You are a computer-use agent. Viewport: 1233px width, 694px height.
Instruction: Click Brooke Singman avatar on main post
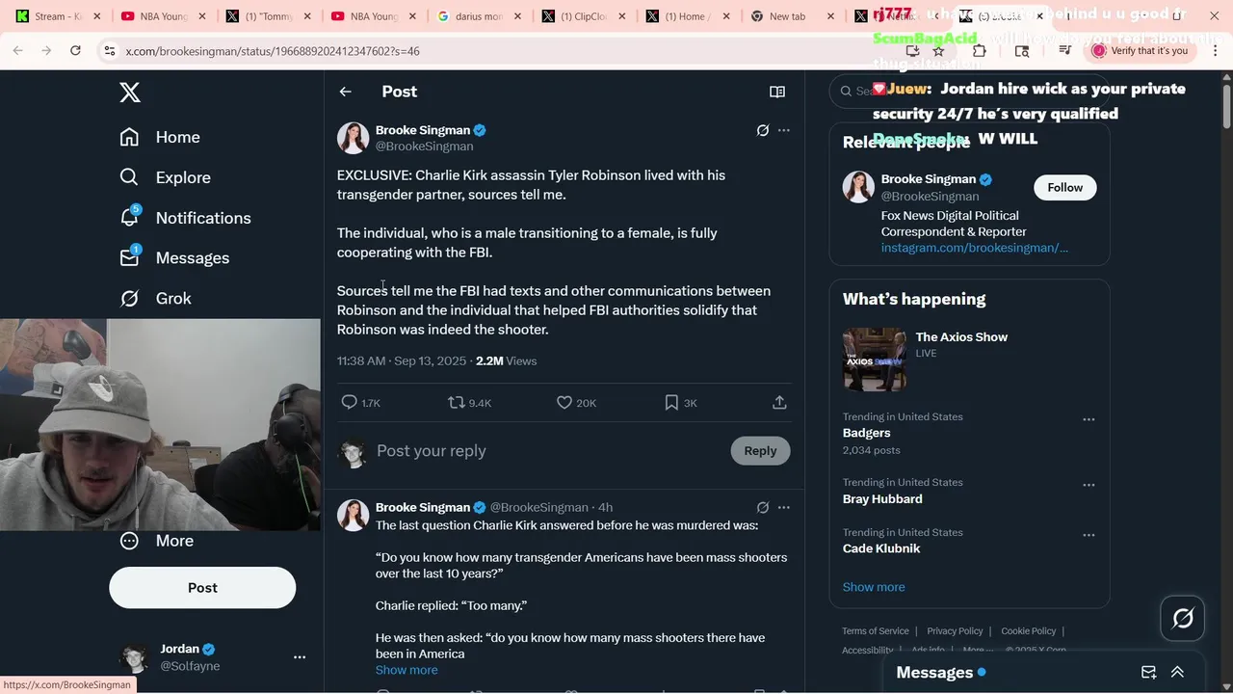point(354,138)
